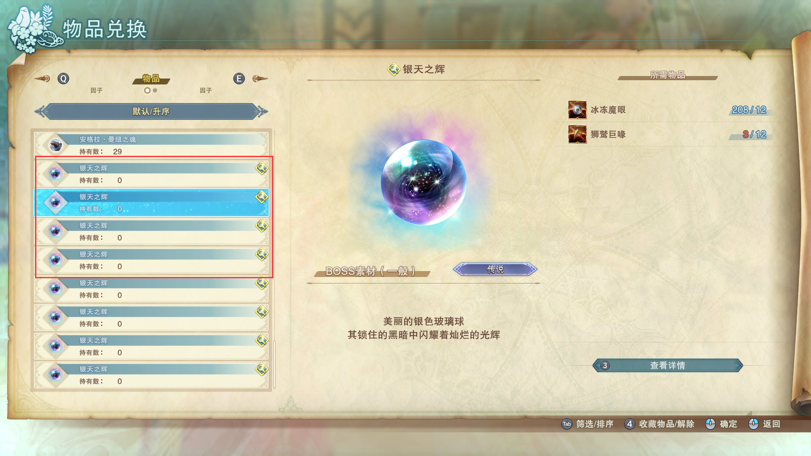This screenshot has width=811, height=456.
Task: Click left arrow of 默认/升序 sorter
Action: [40, 111]
